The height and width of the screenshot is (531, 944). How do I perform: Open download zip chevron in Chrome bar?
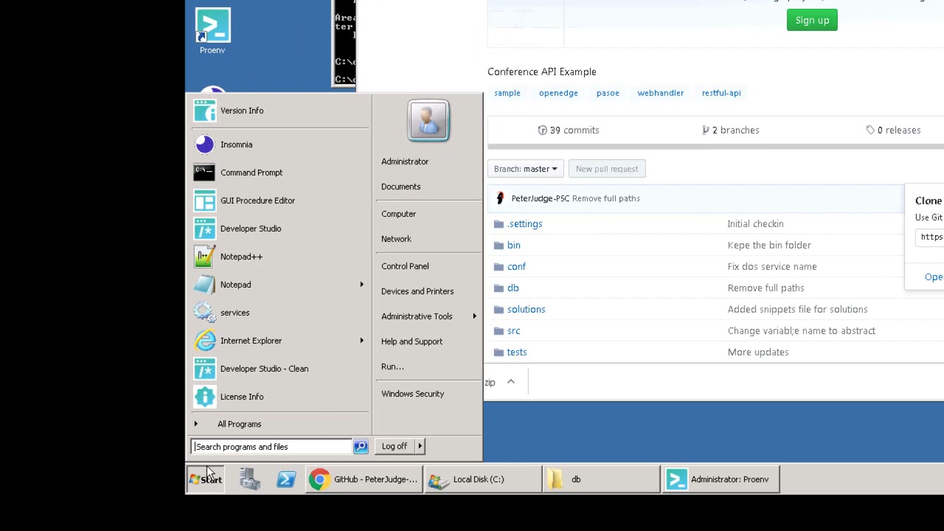[510, 382]
